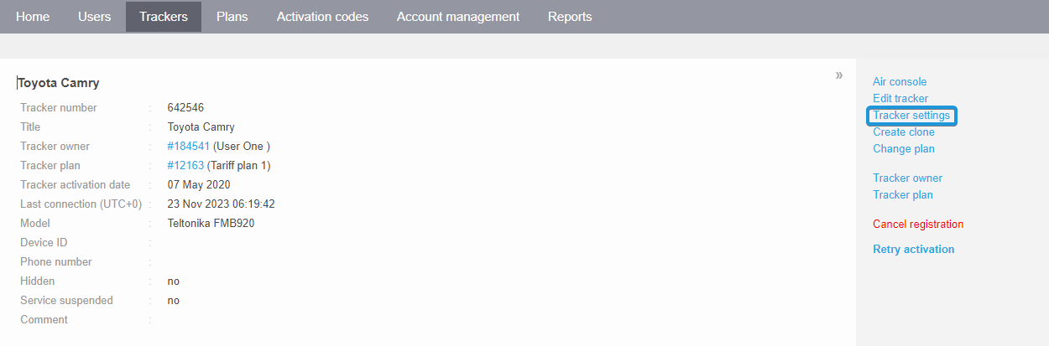Screen dimensions: 1049x346
Task: Open Account management tab
Action: click(x=458, y=17)
